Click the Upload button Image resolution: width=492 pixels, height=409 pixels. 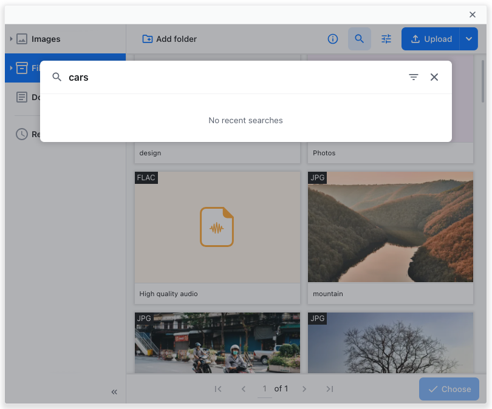point(431,39)
